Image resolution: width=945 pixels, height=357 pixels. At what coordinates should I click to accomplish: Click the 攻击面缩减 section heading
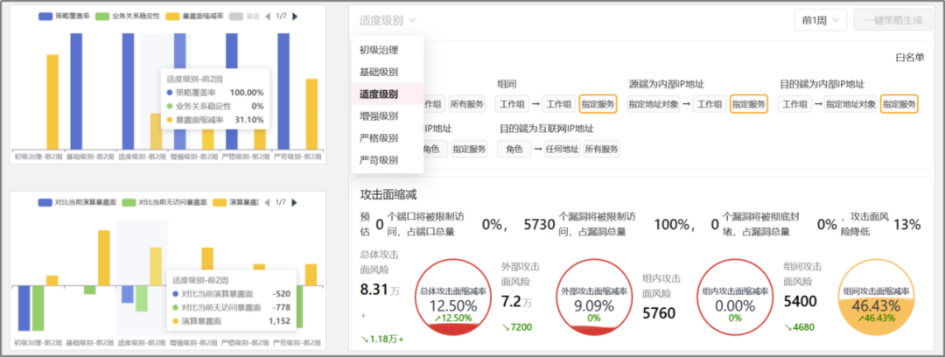pyautogui.click(x=388, y=194)
